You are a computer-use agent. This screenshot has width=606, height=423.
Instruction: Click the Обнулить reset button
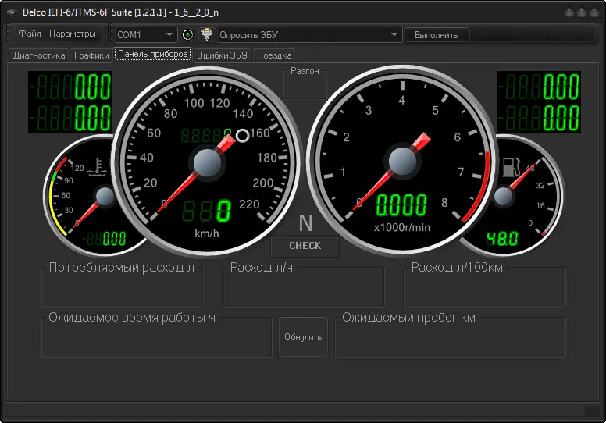[303, 337]
